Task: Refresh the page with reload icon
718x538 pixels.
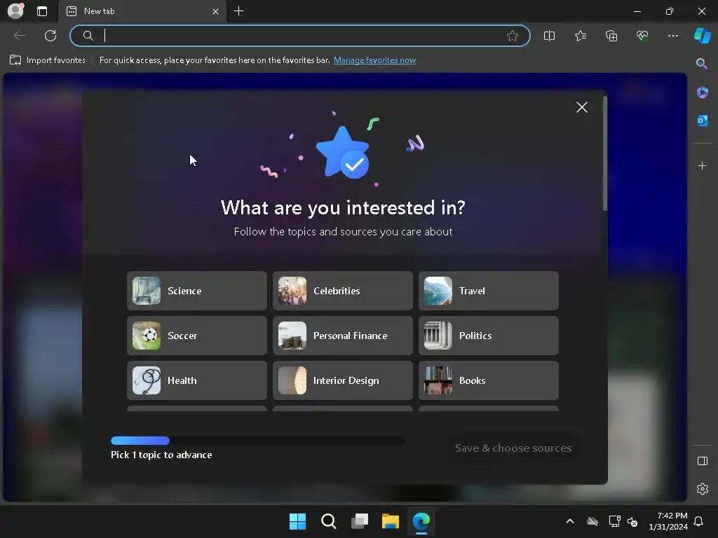Action: click(x=50, y=36)
